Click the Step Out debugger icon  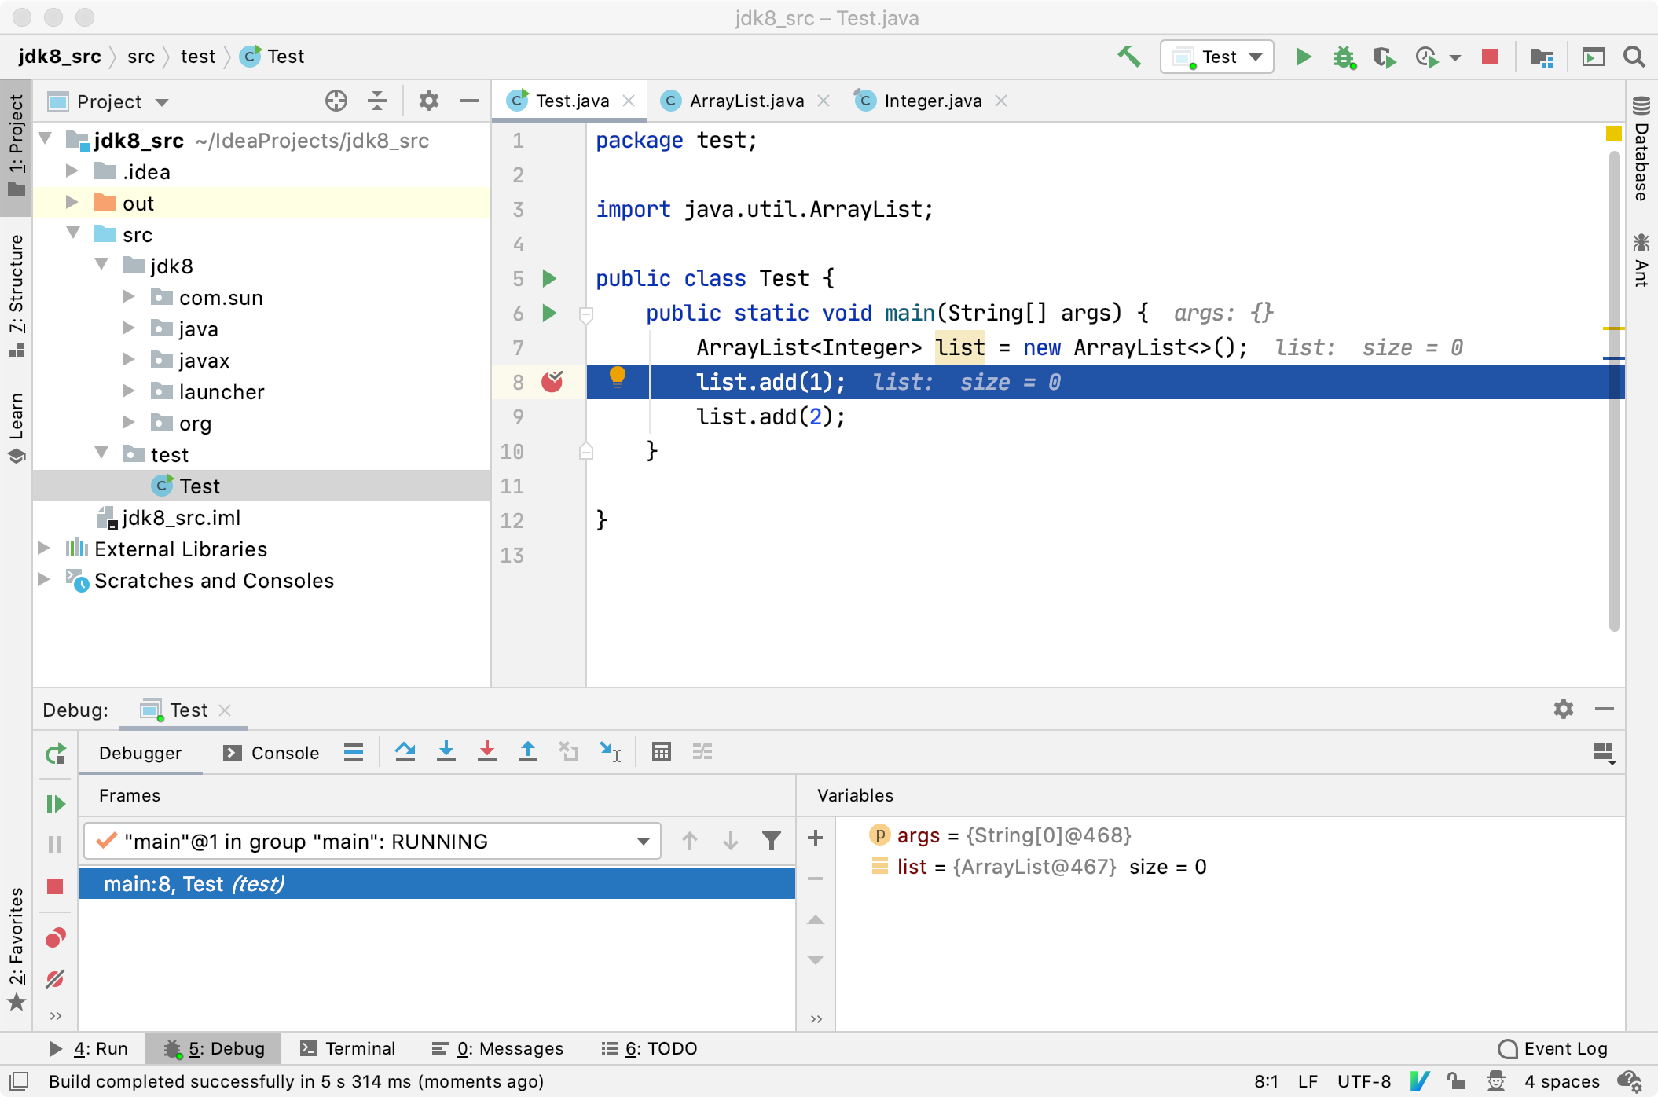528,752
